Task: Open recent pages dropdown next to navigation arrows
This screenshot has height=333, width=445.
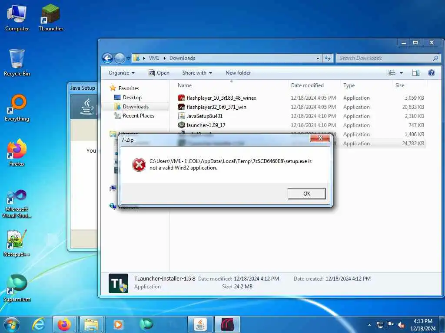Action: (128, 59)
